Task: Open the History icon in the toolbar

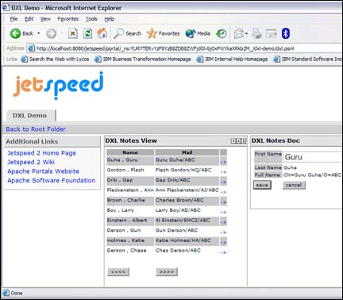Action: tap(222, 33)
